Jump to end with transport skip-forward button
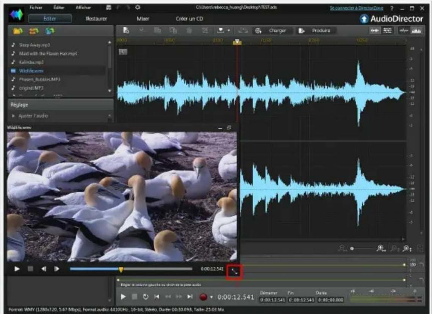 pos(190,297)
